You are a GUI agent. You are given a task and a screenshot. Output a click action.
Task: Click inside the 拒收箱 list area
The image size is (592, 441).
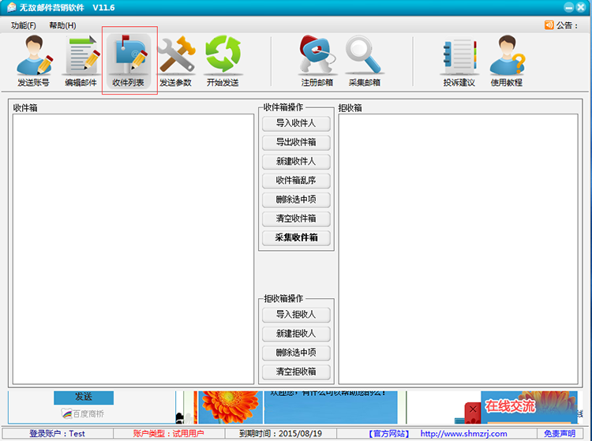pos(459,249)
